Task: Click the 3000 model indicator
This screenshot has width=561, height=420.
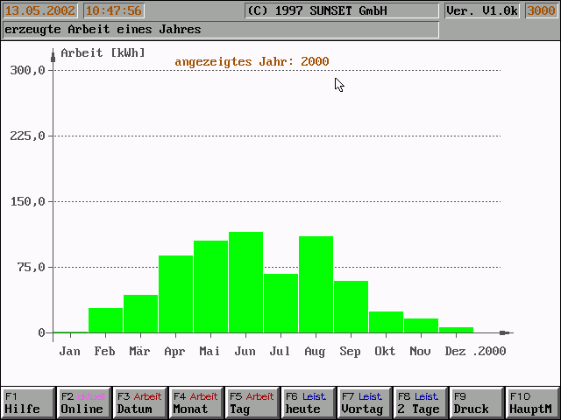Action: (x=541, y=10)
